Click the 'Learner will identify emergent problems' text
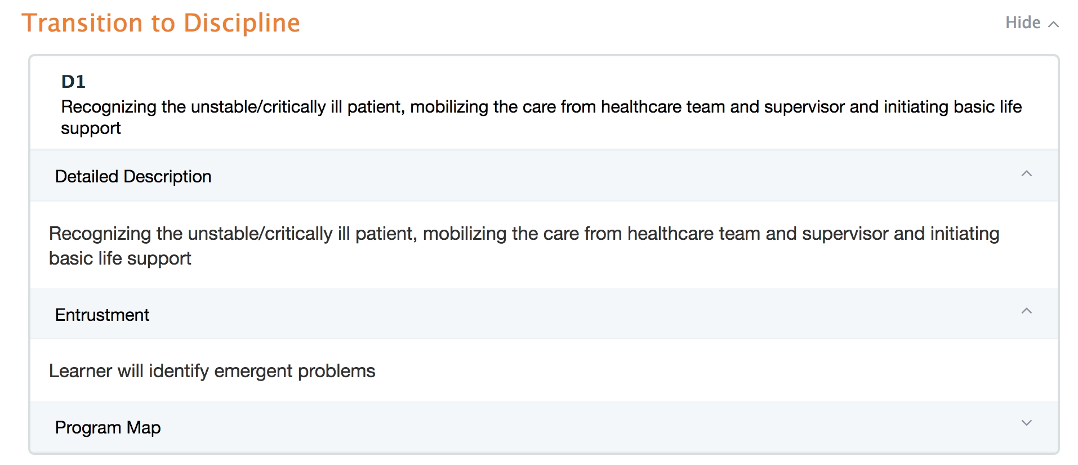Image resolution: width=1078 pixels, height=465 pixels. (212, 371)
